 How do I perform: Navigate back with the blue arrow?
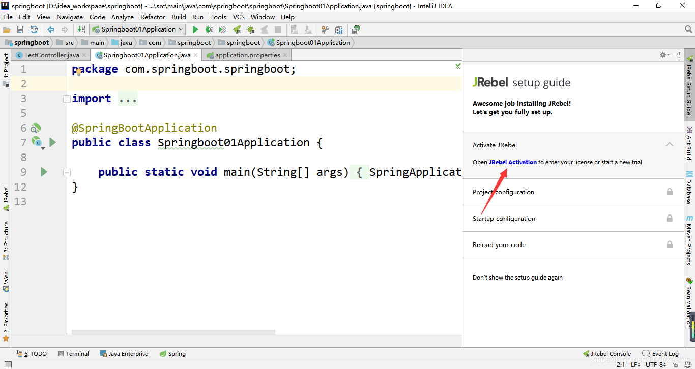click(51, 29)
